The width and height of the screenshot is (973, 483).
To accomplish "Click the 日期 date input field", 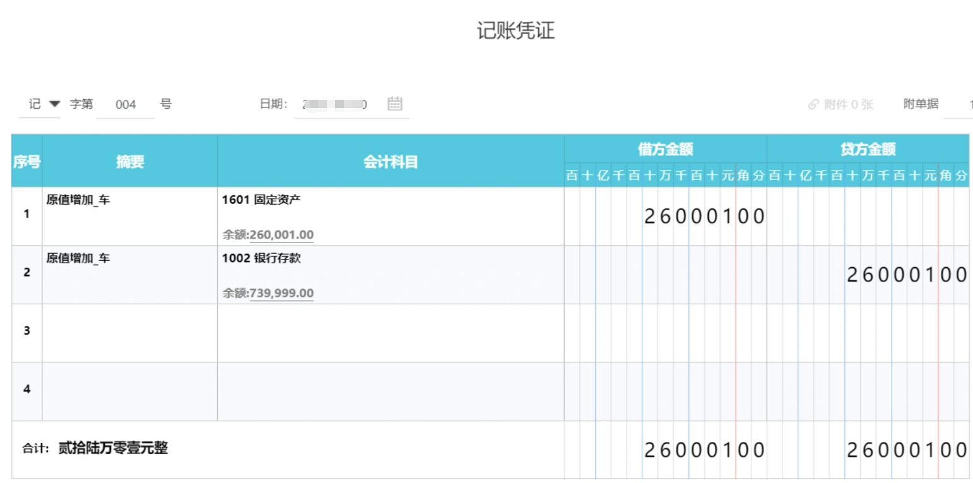I will 334,104.
